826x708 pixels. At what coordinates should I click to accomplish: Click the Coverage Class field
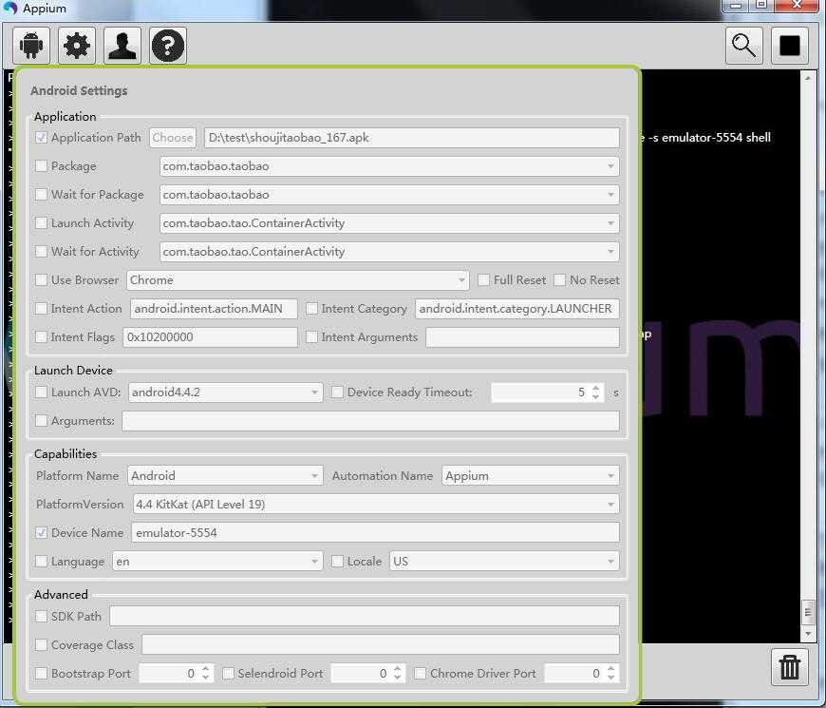pos(381,644)
